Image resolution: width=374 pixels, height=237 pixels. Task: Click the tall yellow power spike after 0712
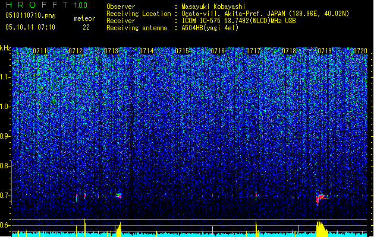pyautogui.click(x=84, y=228)
